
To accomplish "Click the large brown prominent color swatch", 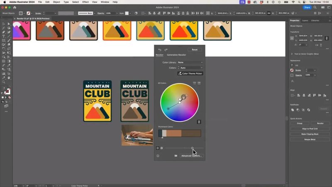I will 191,133.
